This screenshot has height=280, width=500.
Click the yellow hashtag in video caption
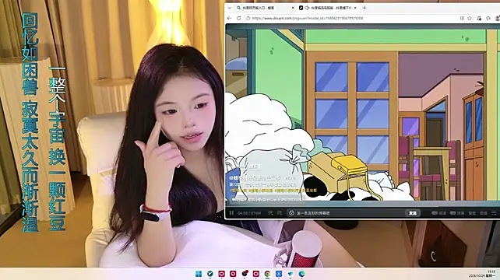273,191
